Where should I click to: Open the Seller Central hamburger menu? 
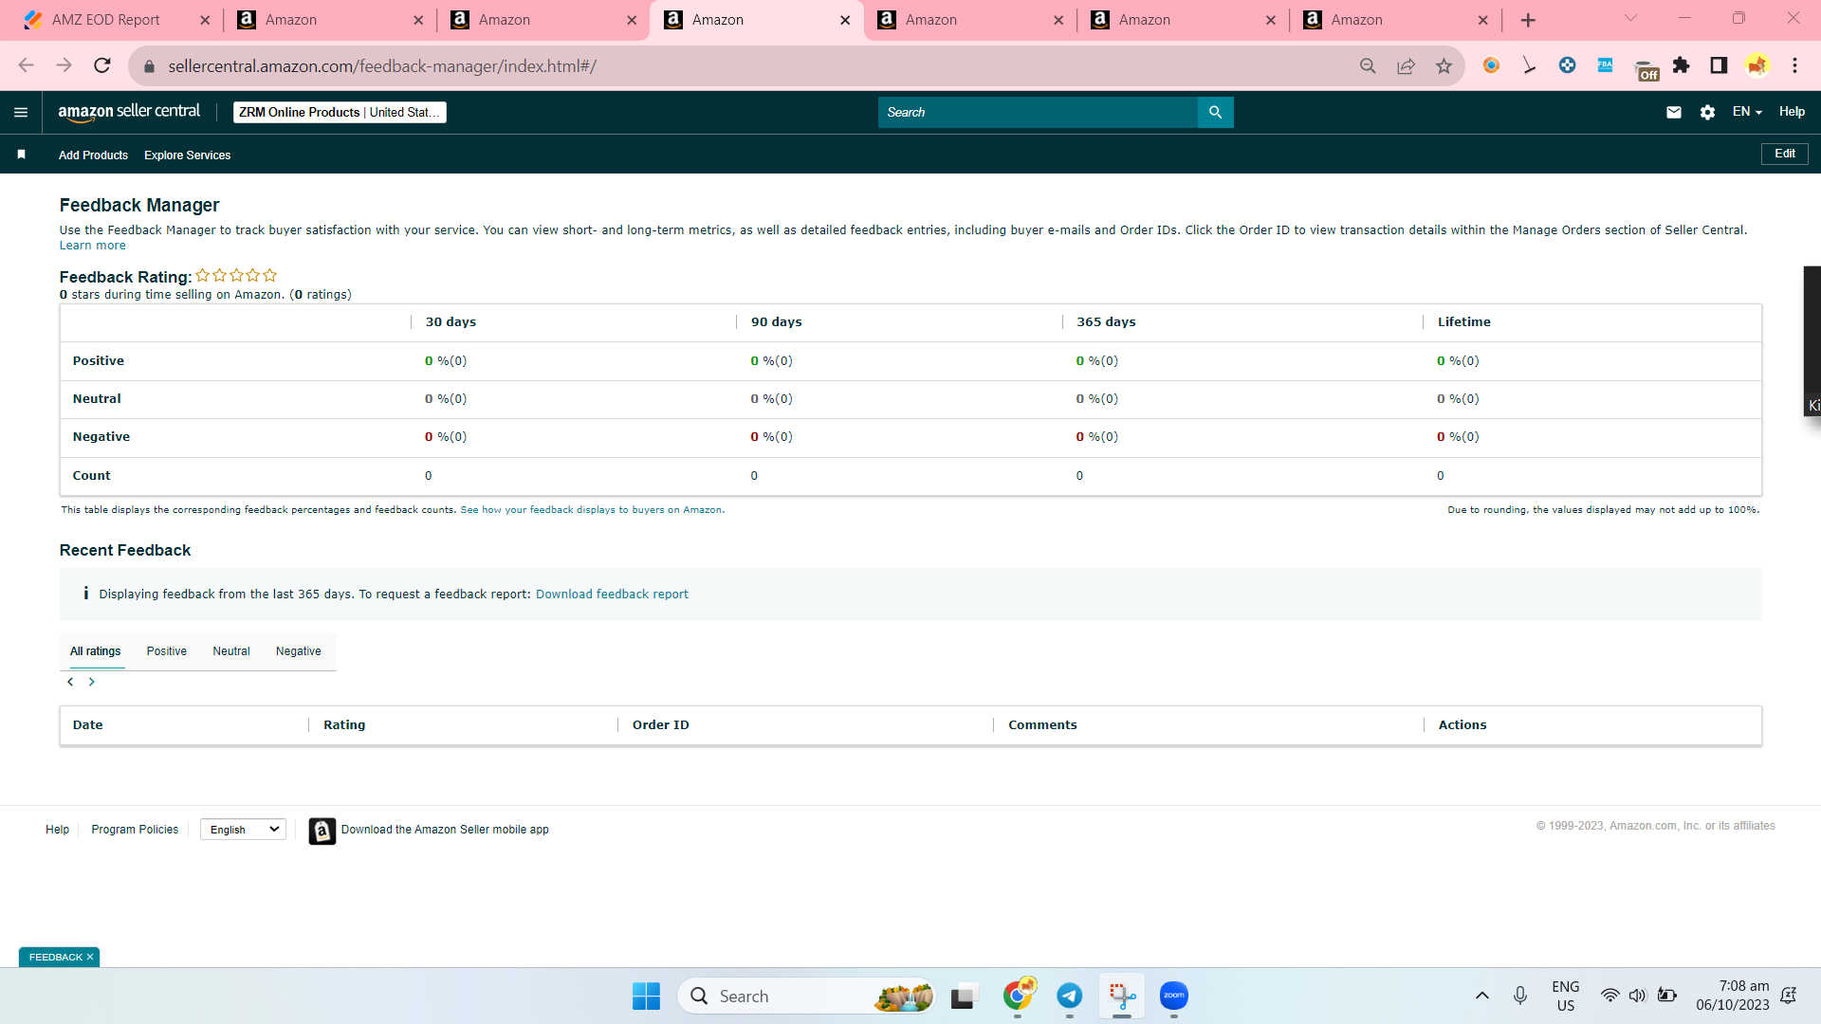pyautogui.click(x=21, y=113)
